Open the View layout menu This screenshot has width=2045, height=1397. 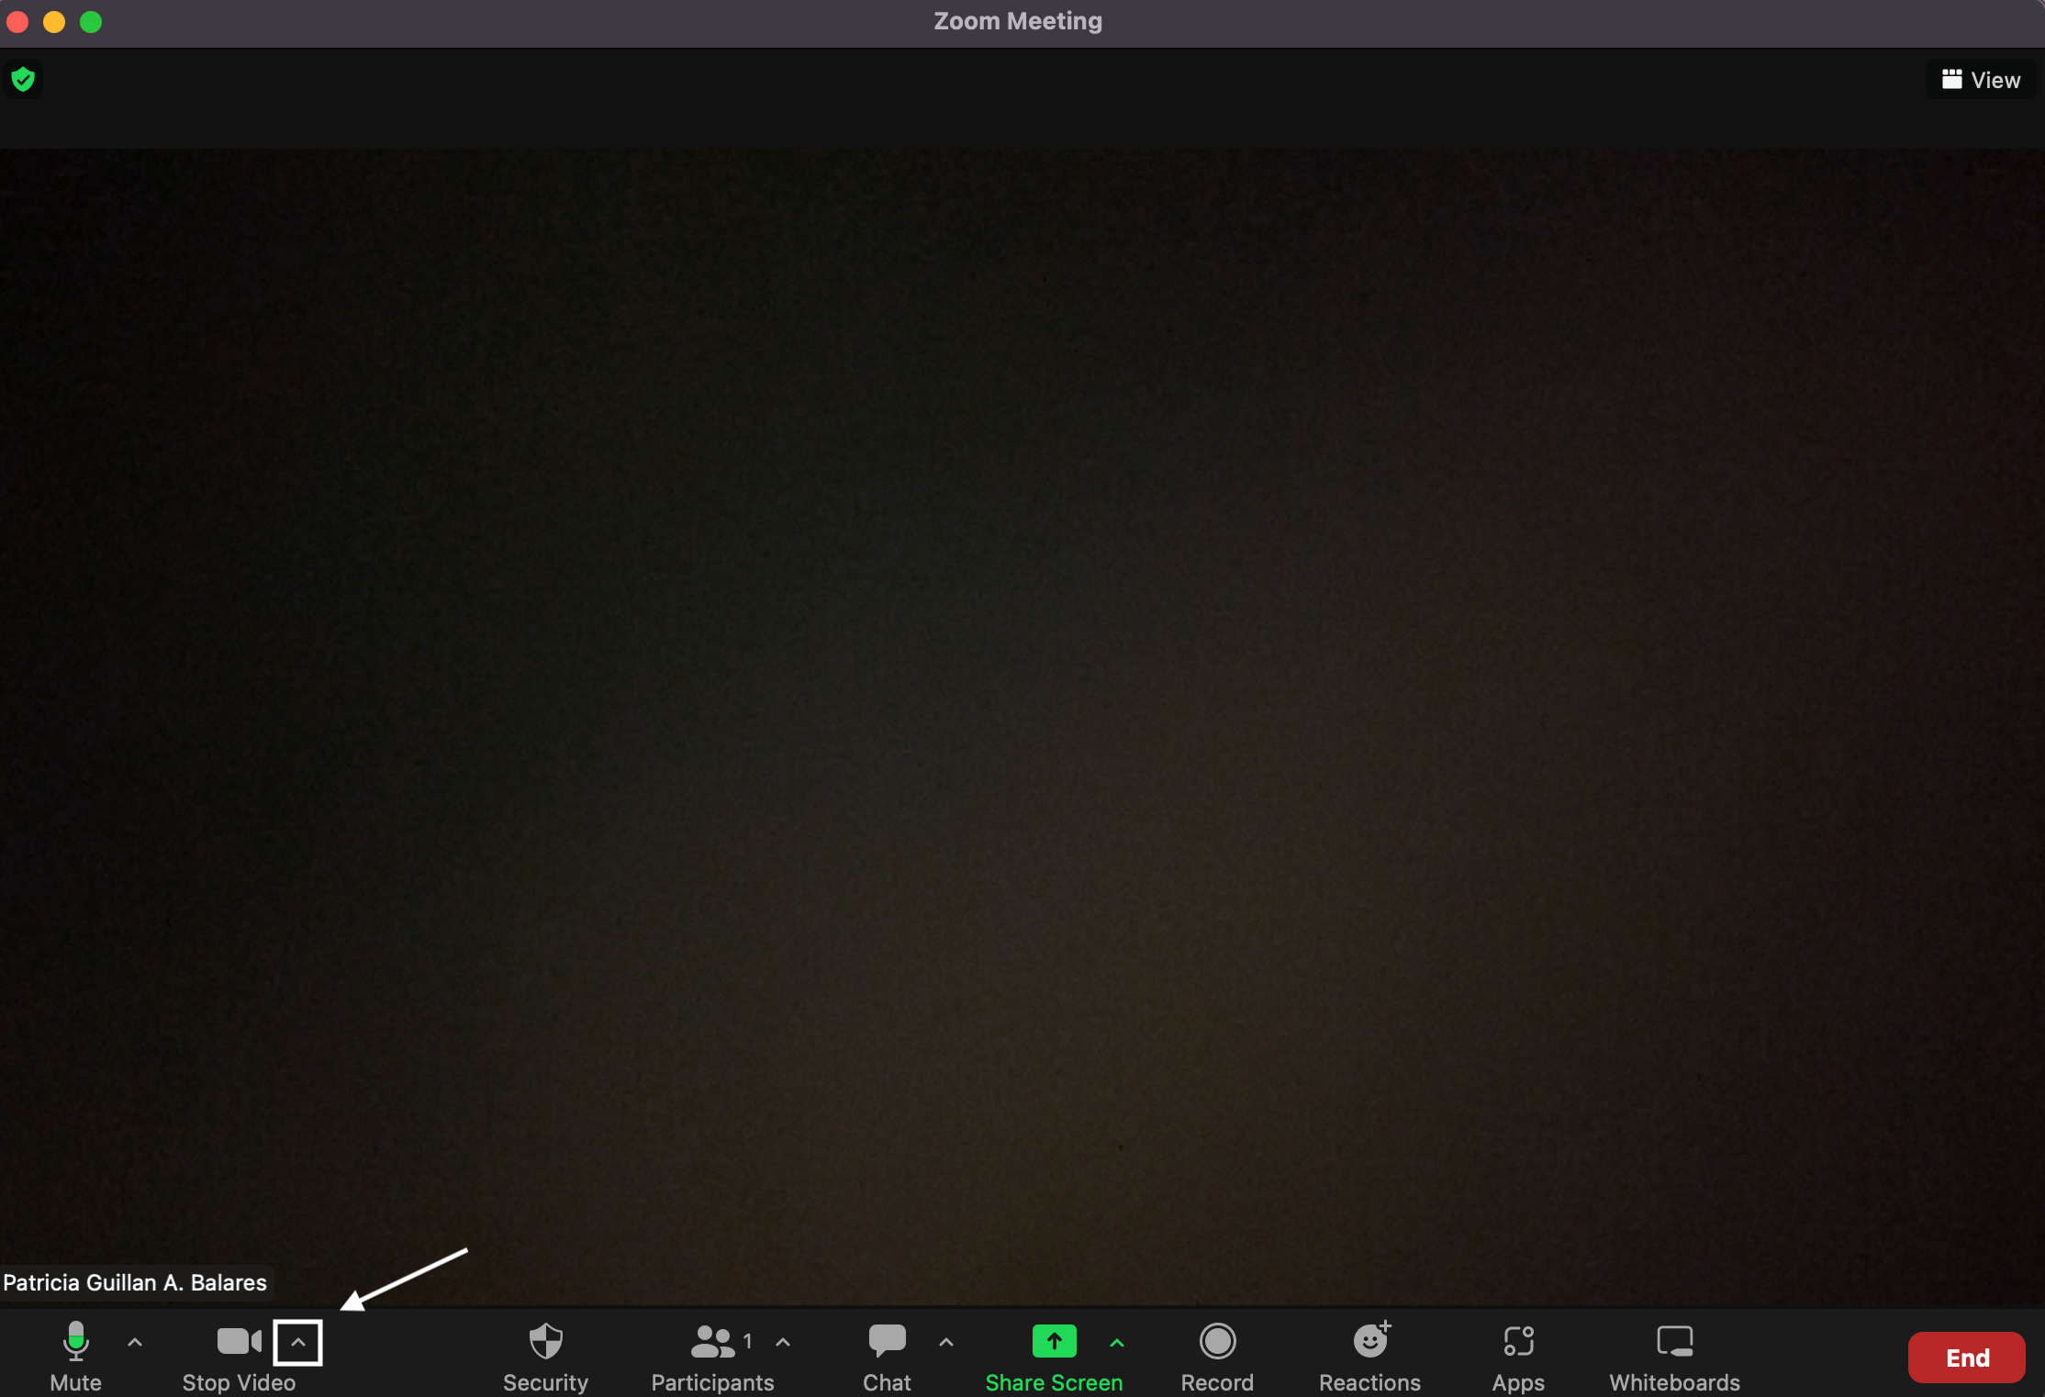pos(1981,80)
